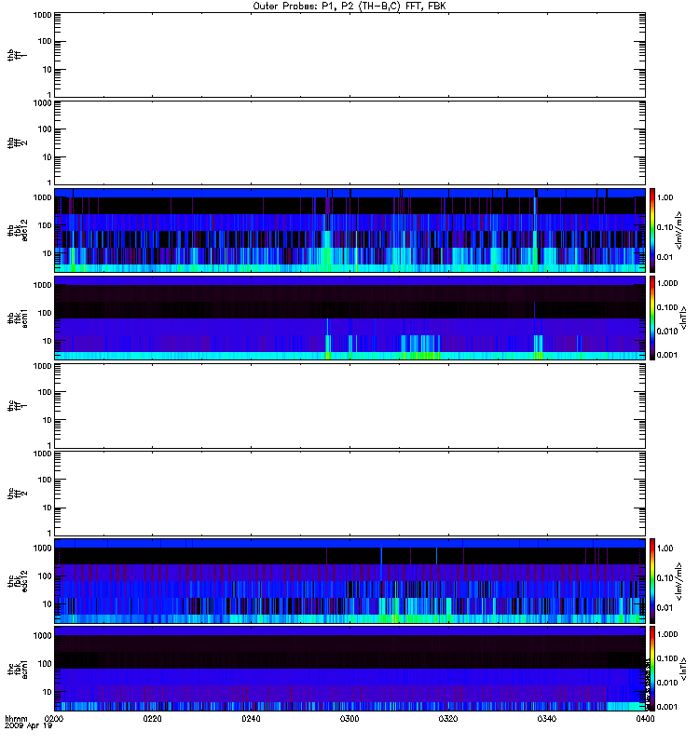The image size is (699, 745).
Task: Click the 'thc fff 2' panel axis label
Action: [x=18, y=494]
